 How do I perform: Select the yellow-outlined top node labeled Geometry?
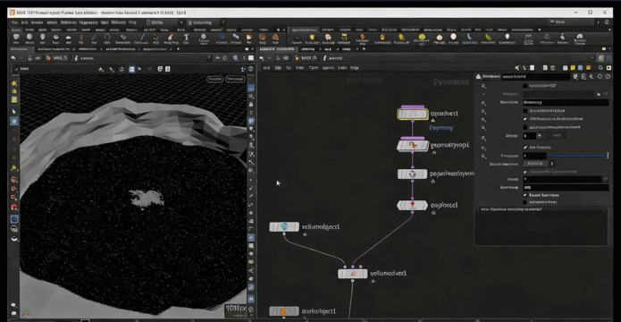coord(412,114)
